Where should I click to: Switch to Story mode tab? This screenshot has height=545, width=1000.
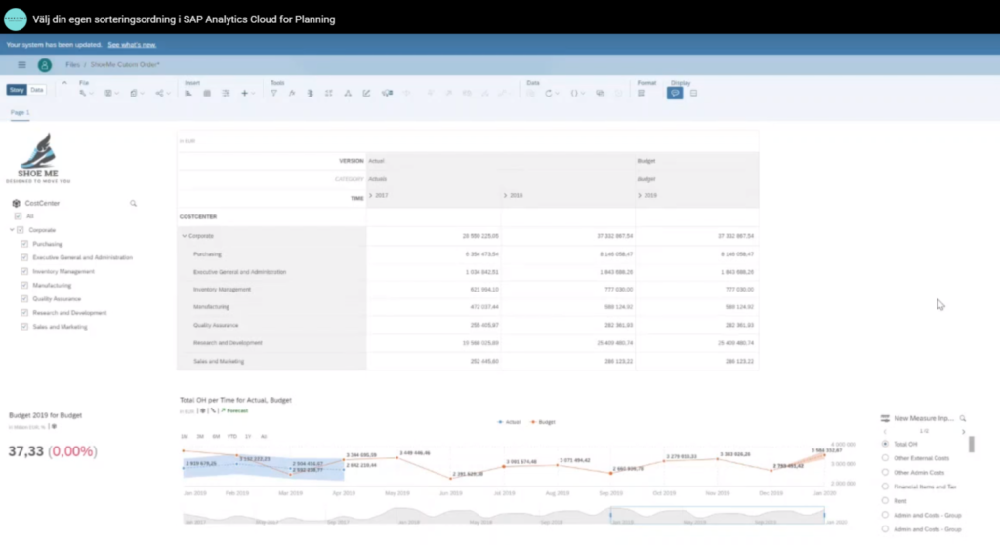(x=17, y=90)
